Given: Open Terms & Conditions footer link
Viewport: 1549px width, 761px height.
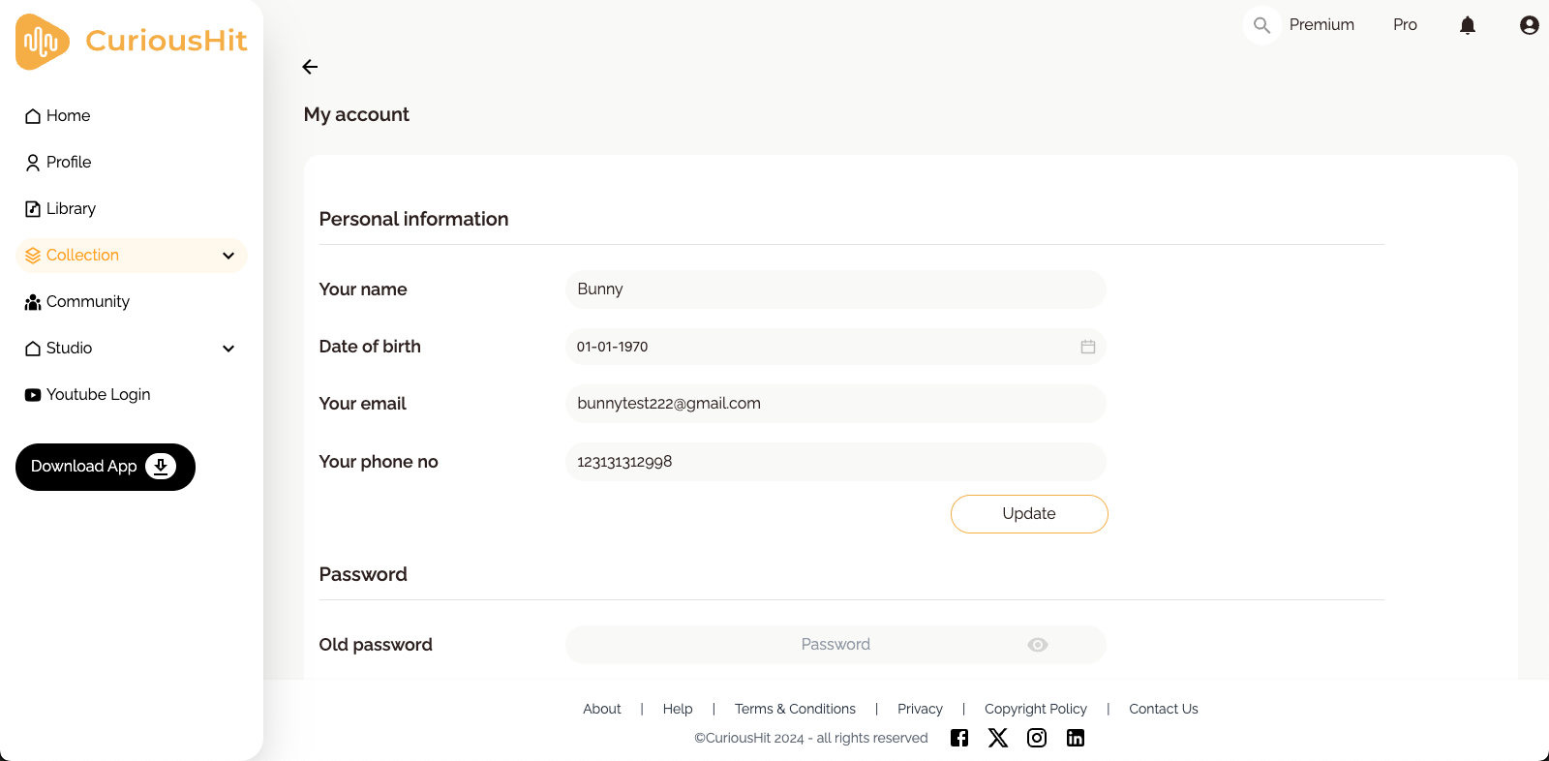Looking at the screenshot, I should pyautogui.click(x=795, y=709).
